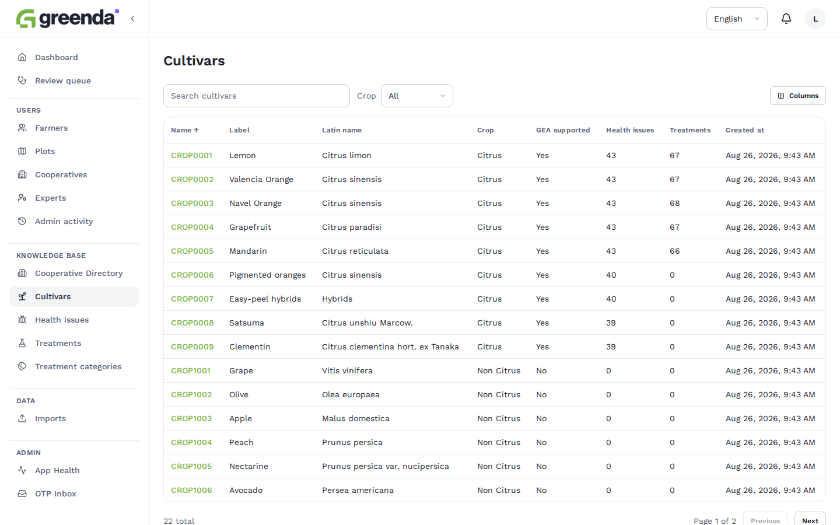Click the Cooperatives building icon
840x525 pixels.
[x=22, y=174]
